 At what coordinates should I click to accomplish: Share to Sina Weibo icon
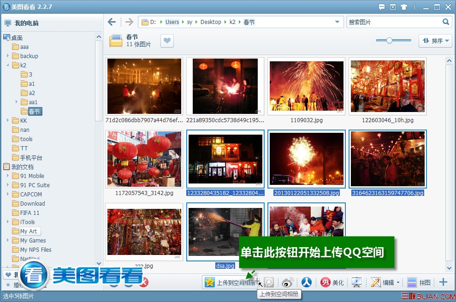click(288, 283)
